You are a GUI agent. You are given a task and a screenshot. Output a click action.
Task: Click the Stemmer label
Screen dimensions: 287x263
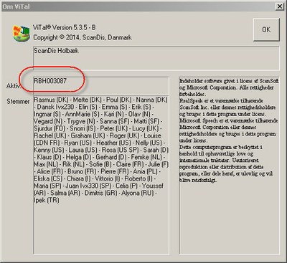18,102
